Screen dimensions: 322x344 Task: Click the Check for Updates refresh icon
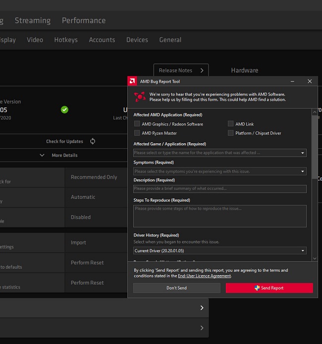(x=93, y=141)
